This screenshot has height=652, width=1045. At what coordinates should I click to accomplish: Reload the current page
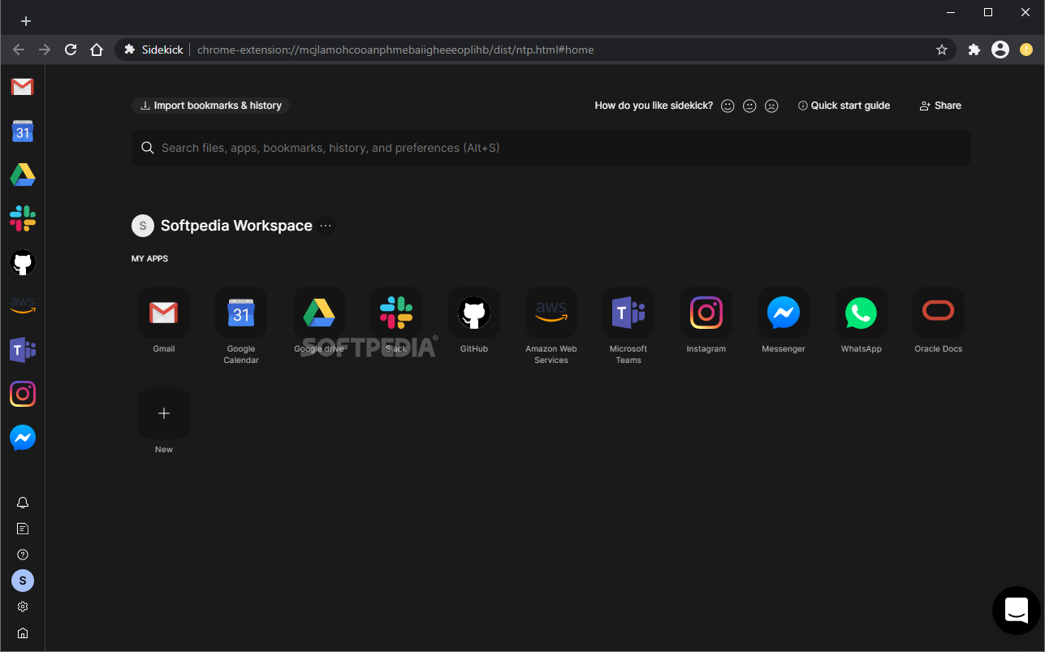tap(71, 50)
